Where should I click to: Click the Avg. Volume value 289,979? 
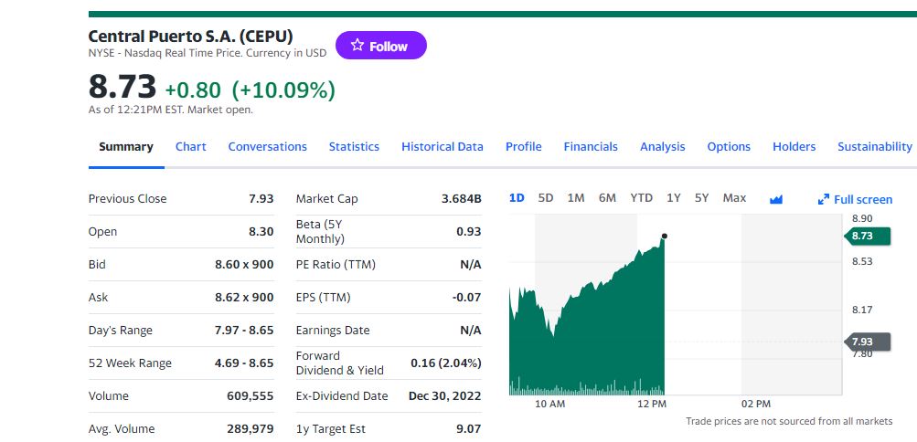pyautogui.click(x=251, y=428)
